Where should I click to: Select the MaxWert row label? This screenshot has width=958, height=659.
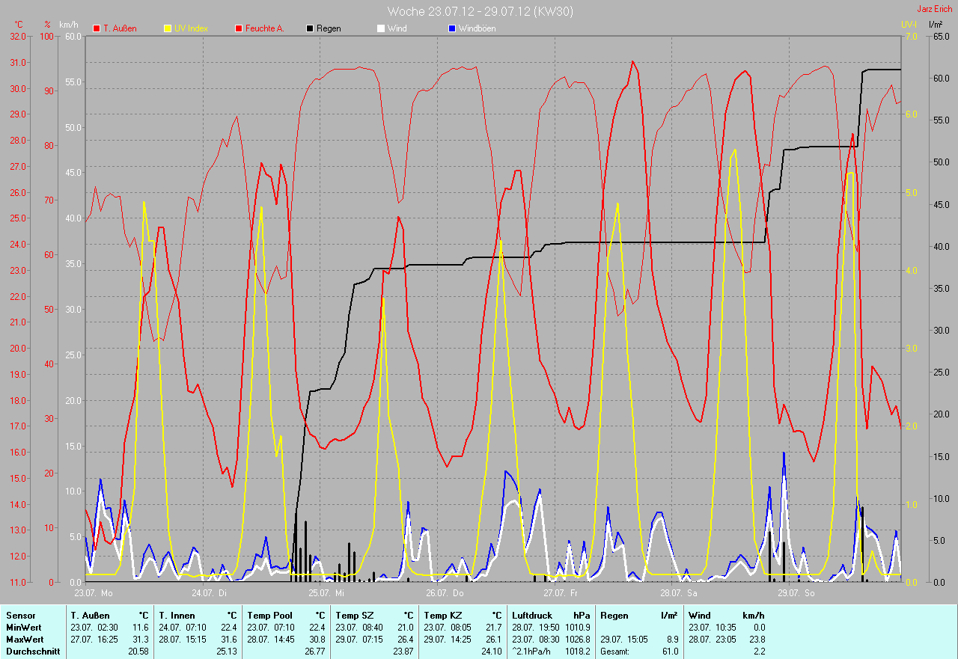[x=24, y=640]
